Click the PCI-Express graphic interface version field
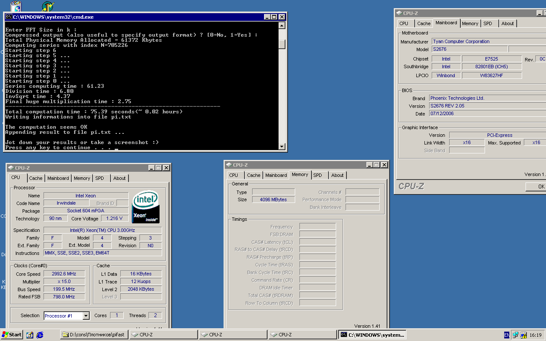546x341 pixels. pos(497,135)
